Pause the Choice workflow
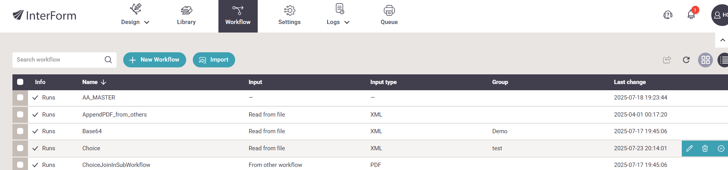 pos(721,148)
